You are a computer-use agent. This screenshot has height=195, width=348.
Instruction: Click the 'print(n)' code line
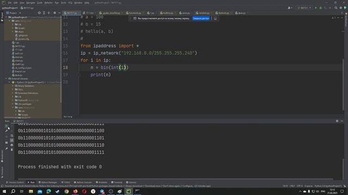pos(101,75)
